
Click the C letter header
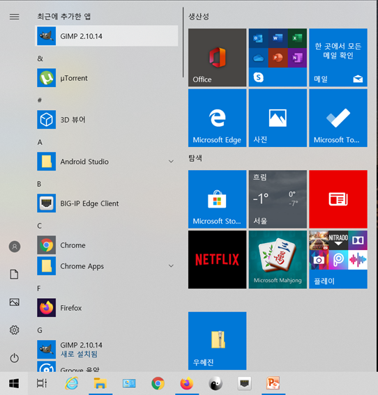click(x=40, y=226)
